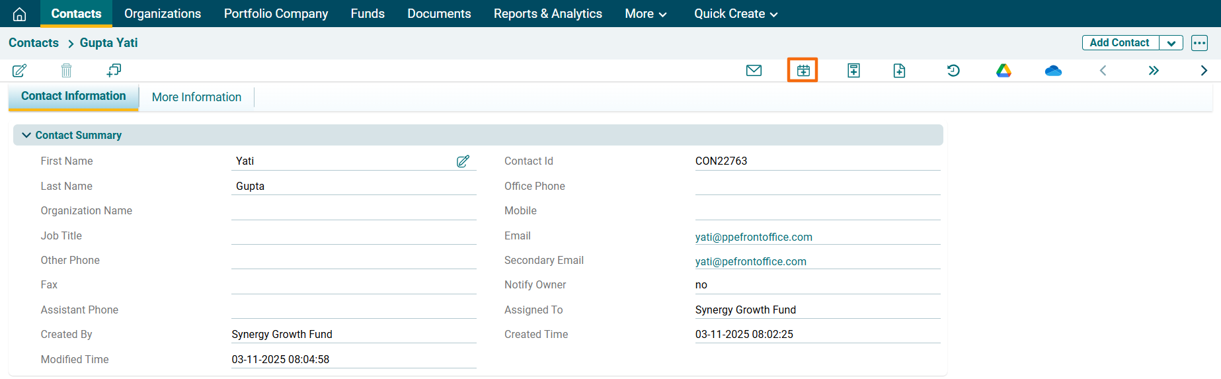The width and height of the screenshot is (1221, 379).
Task: Open the highlighted add calendar event icon
Action: [x=803, y=70]
